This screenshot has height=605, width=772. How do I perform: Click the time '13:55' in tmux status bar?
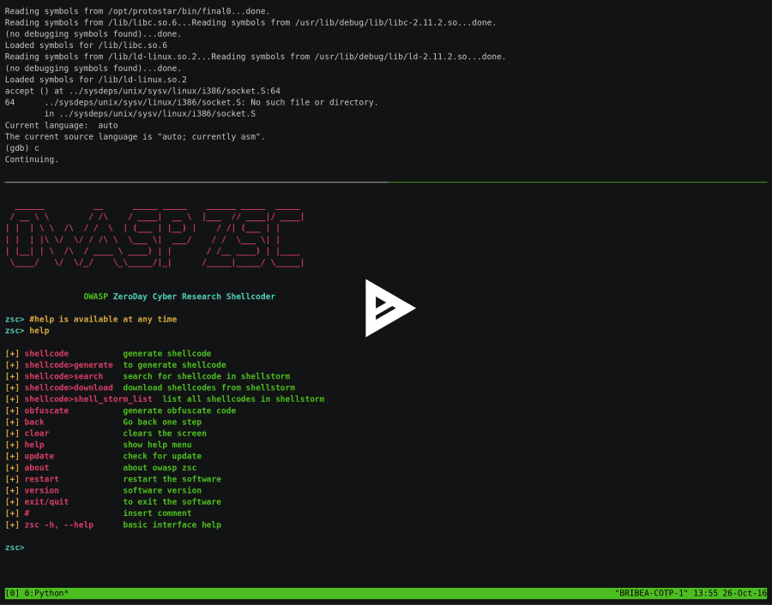(705, 593)
